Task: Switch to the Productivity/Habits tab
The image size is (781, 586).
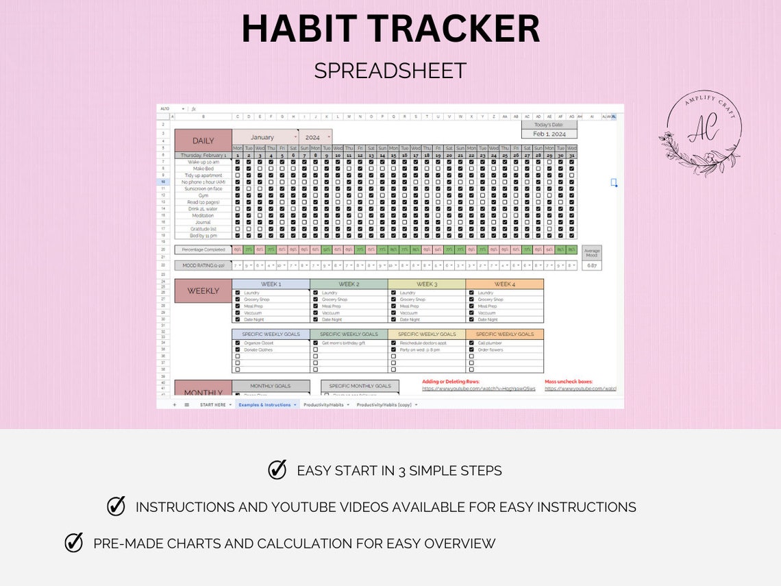Action: coord(324,404)
